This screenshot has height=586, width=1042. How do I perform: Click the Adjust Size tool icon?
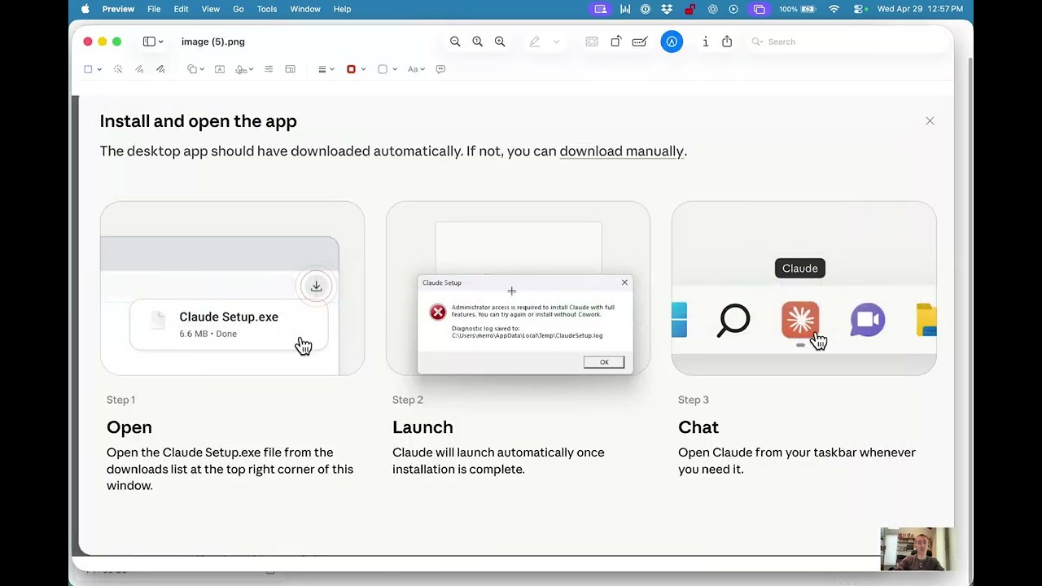tap(290, 69)
